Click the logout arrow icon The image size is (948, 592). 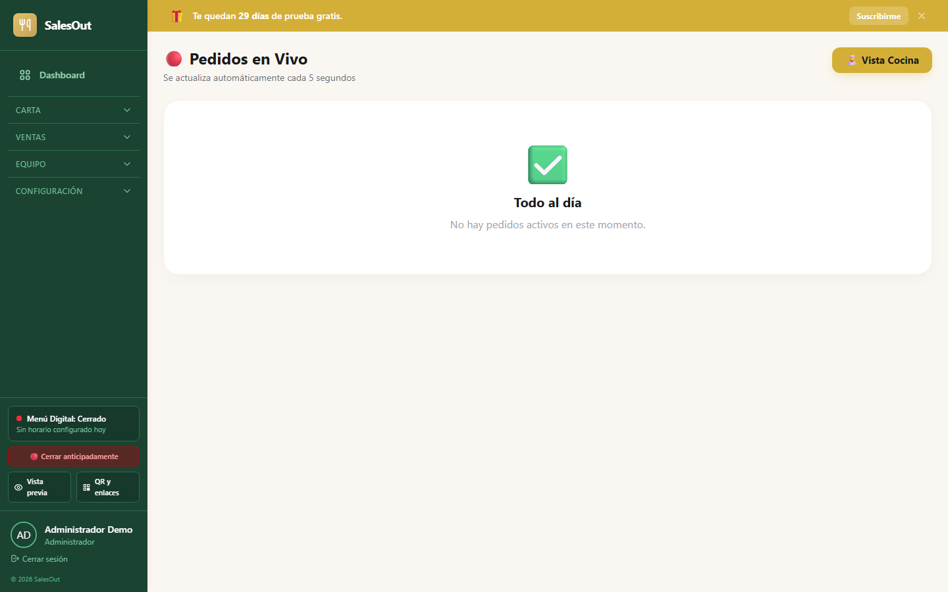click(15, 558)
